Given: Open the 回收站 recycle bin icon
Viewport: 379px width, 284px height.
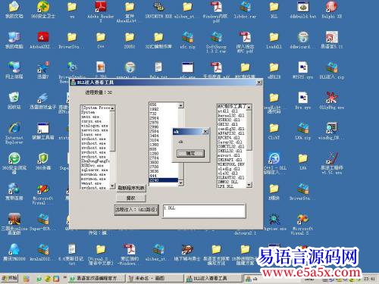Looking at the screenshot, I should pos(14,101).
